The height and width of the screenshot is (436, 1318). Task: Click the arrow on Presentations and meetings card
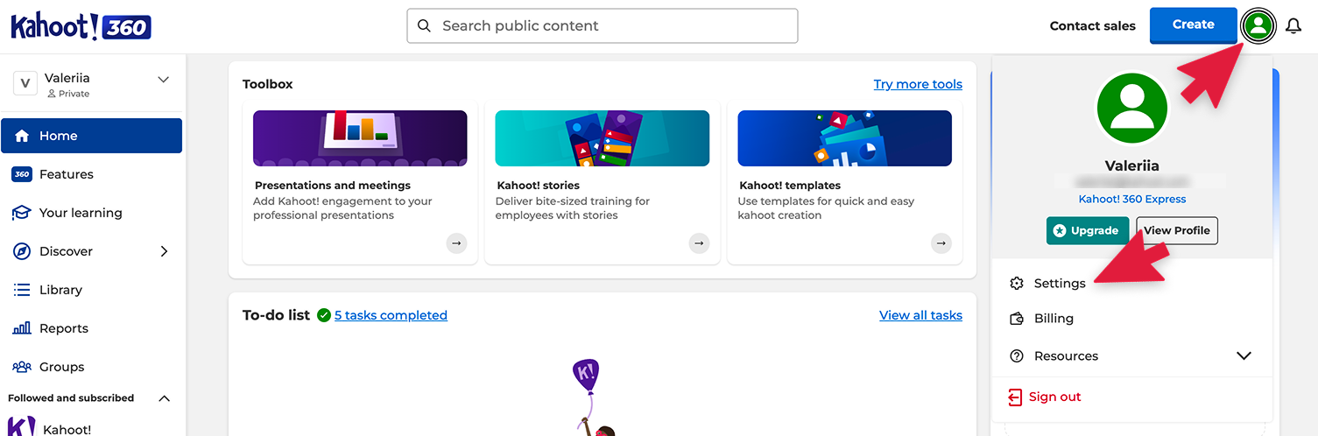coord(456,243)
